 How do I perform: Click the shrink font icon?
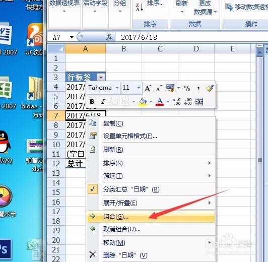pyautogui.click(x=159, y=89)
